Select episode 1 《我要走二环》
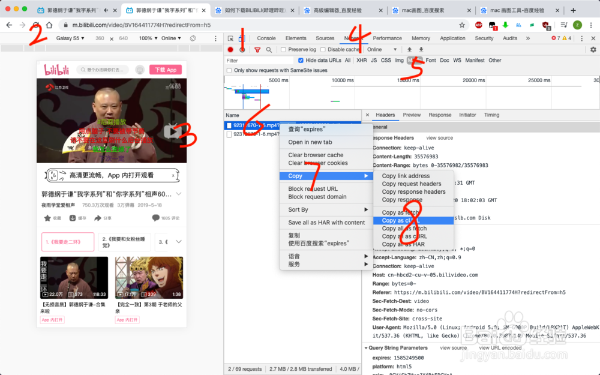This screenshot has height=375, width=600. (x=68, y=242)
